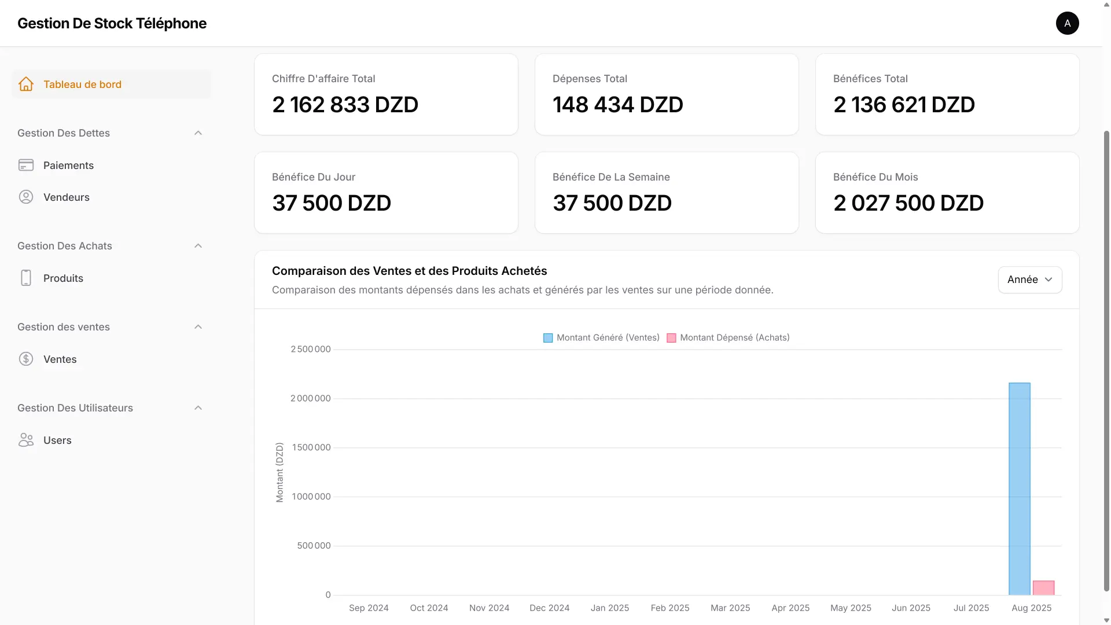Click the blue Aug 2025 sales bar
This screenshot has height=625, width=1111.
tap(1019, 489)
